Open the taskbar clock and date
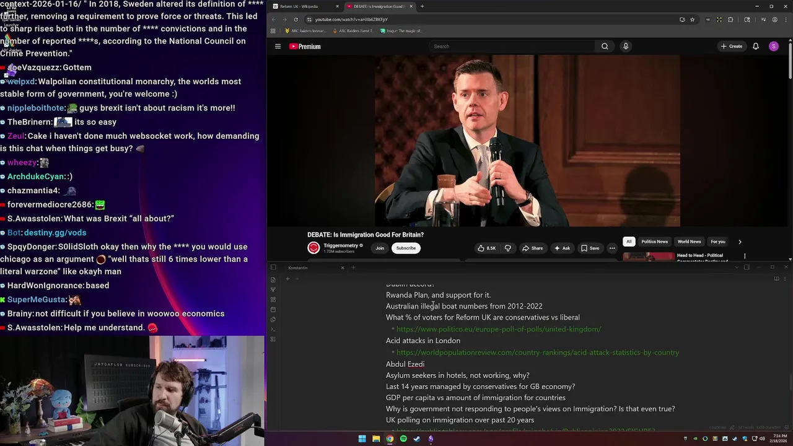The width and height of the screenshot is (793, 446). tap(778, 439)
